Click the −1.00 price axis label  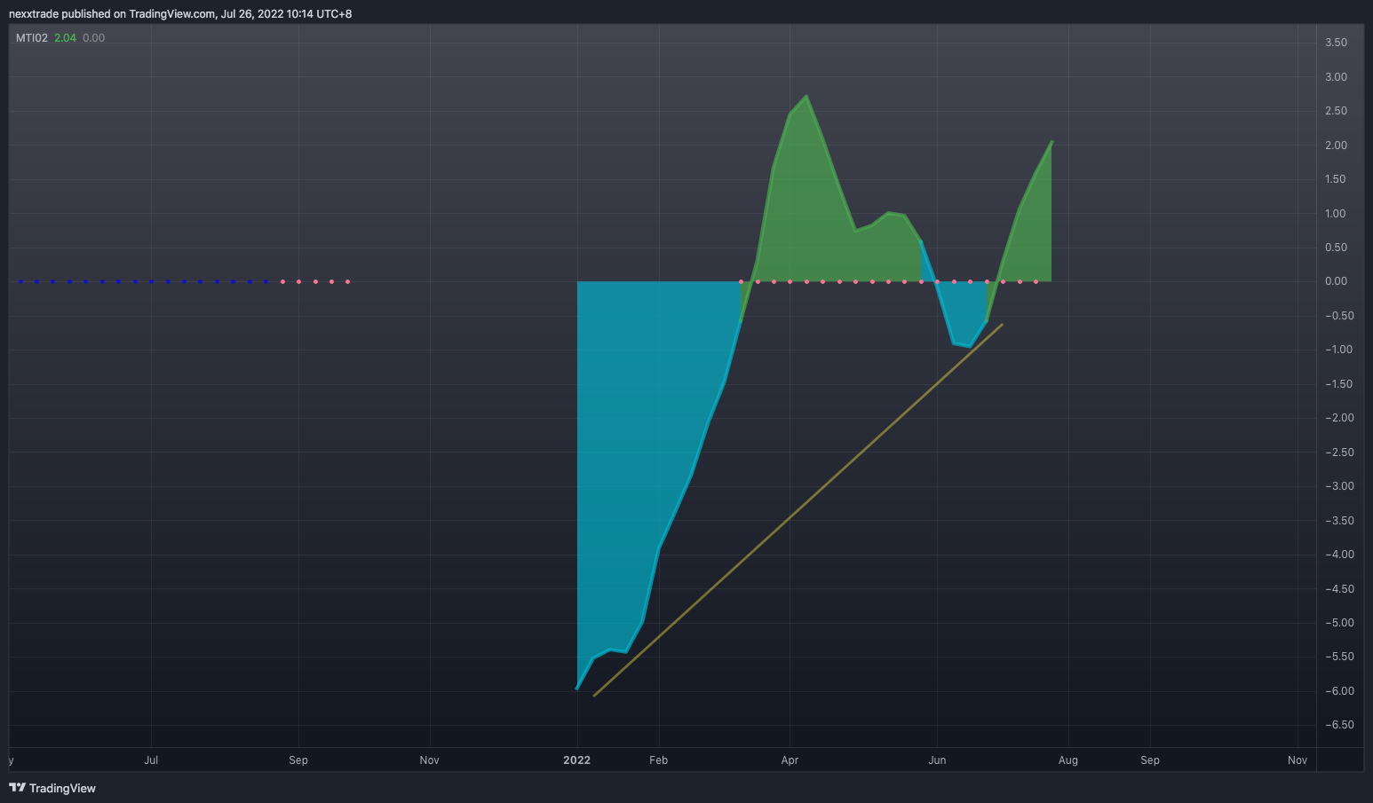1339,350
